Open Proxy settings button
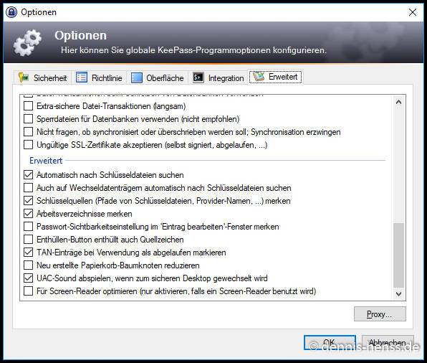This screenshot has width=427, height=363. [x=380, y=314]
